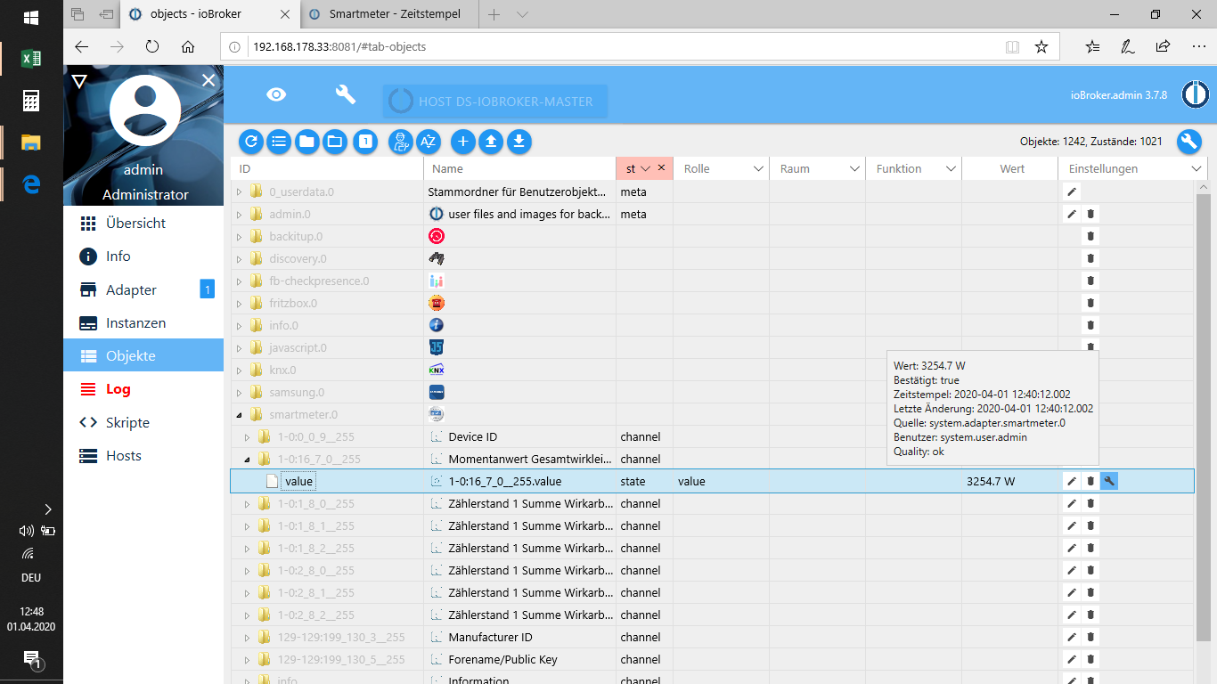The height and width of the screenshot is (684, 1217).
Task: Click the browser back arrow
Action: click(81, 46)
